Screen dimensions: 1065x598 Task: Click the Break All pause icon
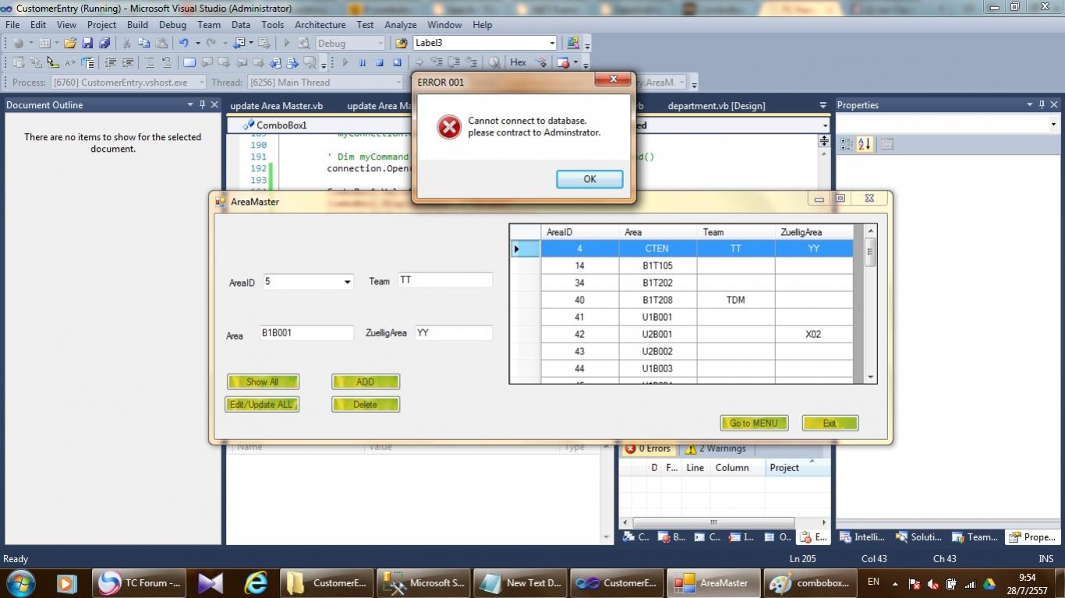click(362, 62)
